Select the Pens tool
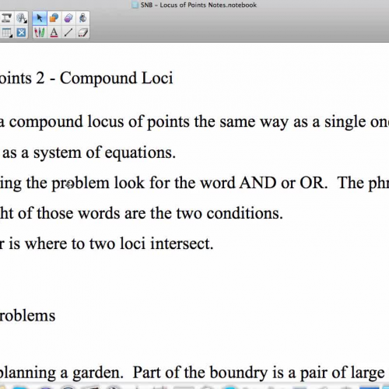The height and width of the screenshot is (389, 389). pyautogui.click(x=40, y=33)
